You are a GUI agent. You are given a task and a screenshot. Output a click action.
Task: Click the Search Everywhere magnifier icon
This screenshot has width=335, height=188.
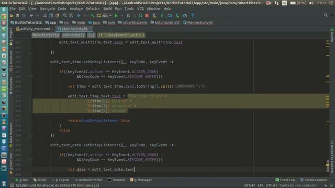[326, 15]
